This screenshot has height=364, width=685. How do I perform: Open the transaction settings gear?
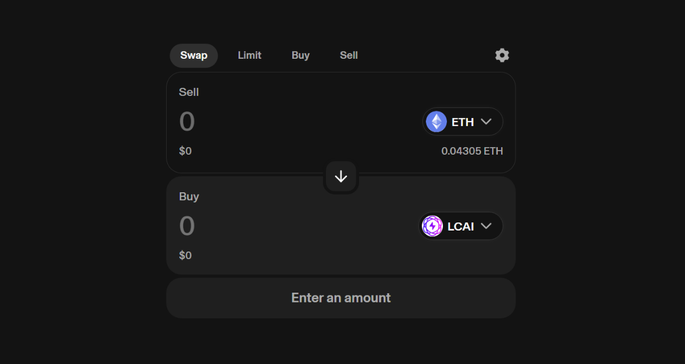(502, 55)
